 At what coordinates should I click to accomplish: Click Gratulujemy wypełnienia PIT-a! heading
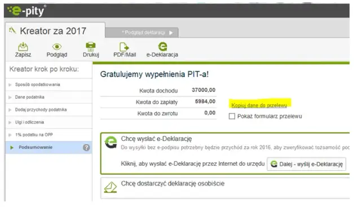(x=155, y=74)
